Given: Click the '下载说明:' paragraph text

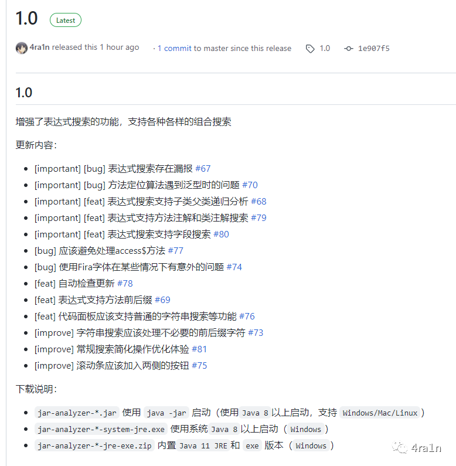Looking at the screenshot, I should (x=36, y=389).
